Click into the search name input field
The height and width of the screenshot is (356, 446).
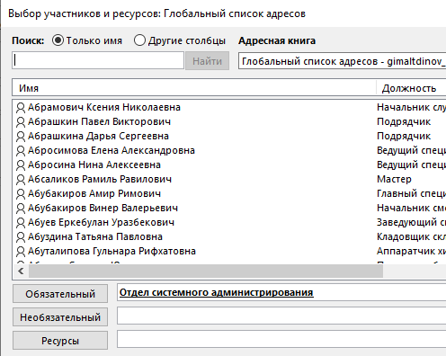[x=98, y=60]
